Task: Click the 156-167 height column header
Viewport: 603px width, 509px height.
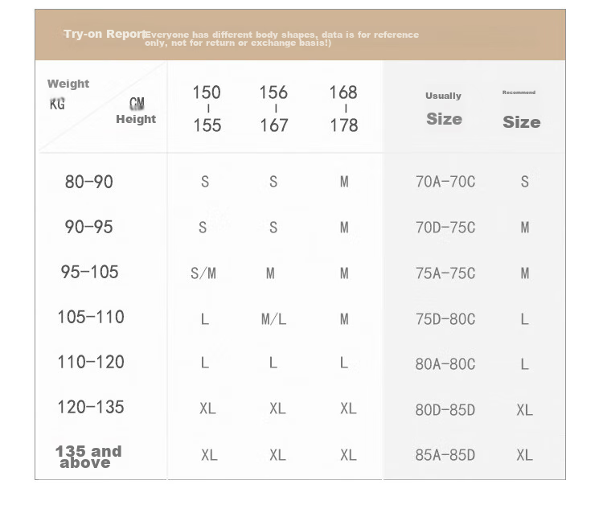Action: [274, 109]
